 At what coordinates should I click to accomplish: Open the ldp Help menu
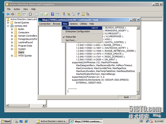pos(92,24)
